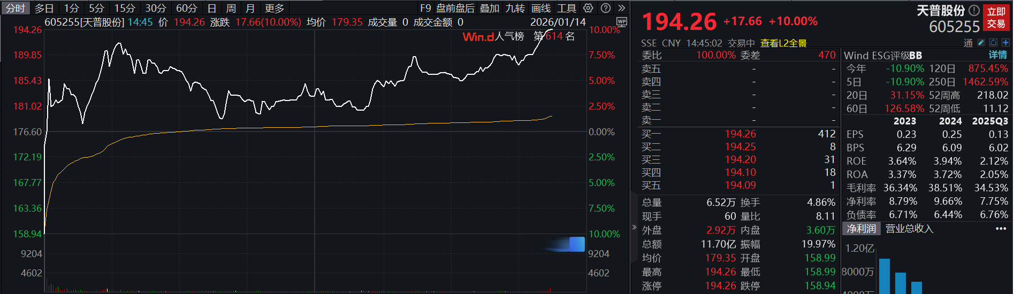Toggle the 九转 indicator
Image resolution: width=1014 pixels, height=294 pixels.
click(515, 8)
